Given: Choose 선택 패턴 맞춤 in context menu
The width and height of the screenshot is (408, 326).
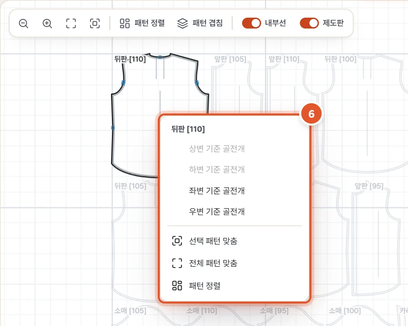Looking at the screenshot, I should pyautogui.click(x=234, y=241).
